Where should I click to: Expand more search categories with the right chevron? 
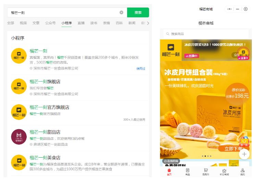click(148, 23)
